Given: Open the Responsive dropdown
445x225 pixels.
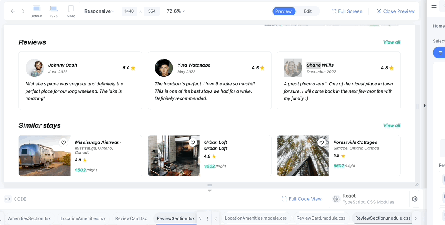Looking at the screenshot, I should (x=99, y=11).
